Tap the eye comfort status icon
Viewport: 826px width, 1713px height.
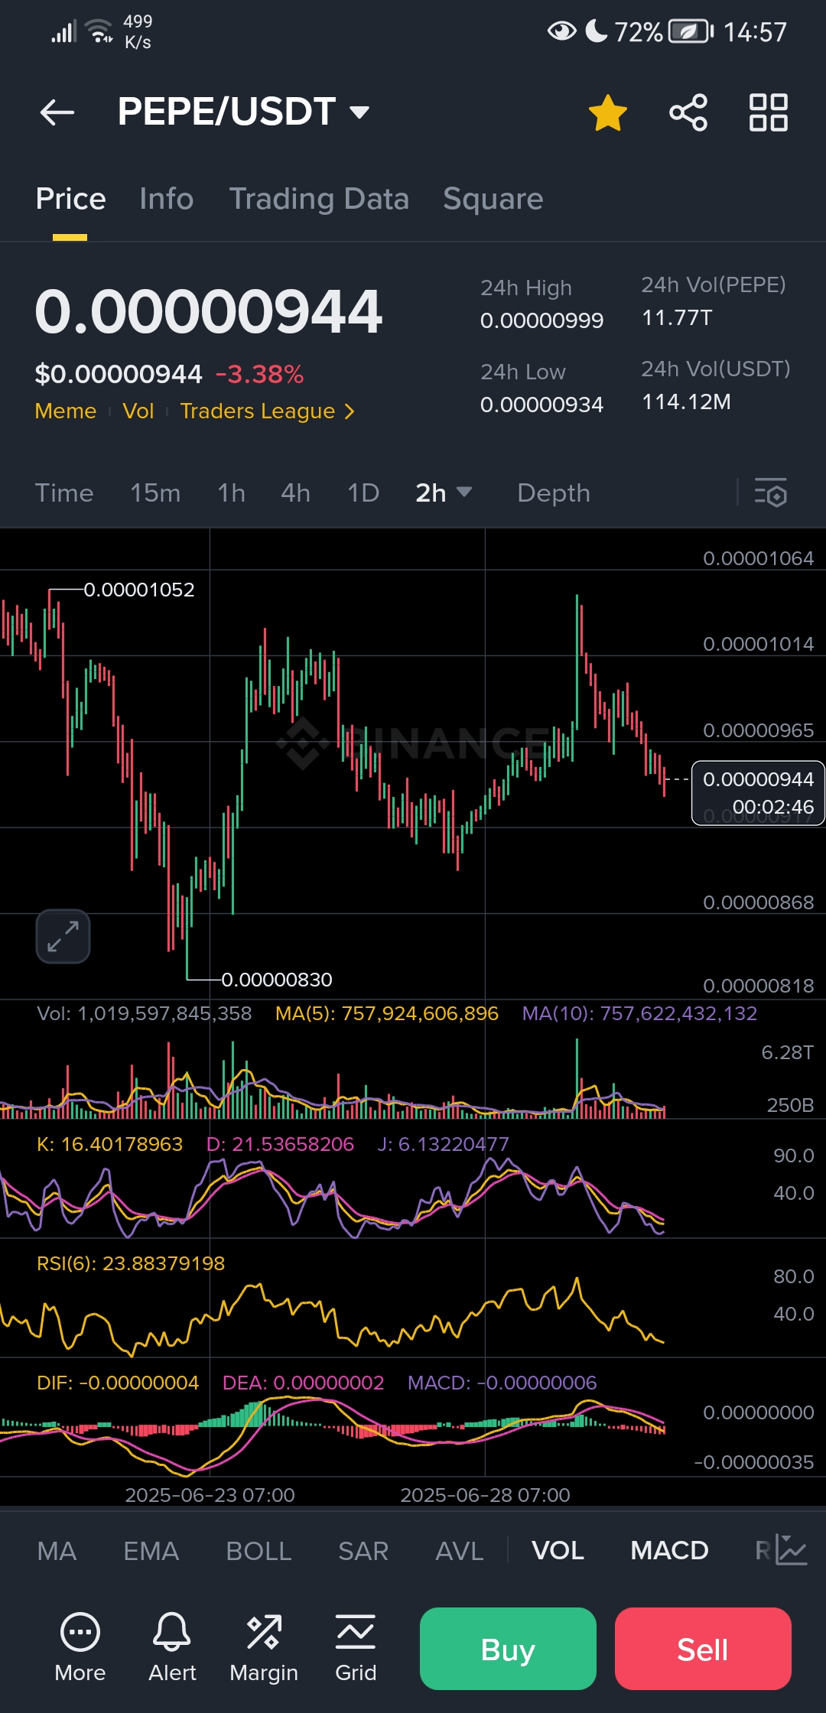pyautogui.click(x=561, y=31)
